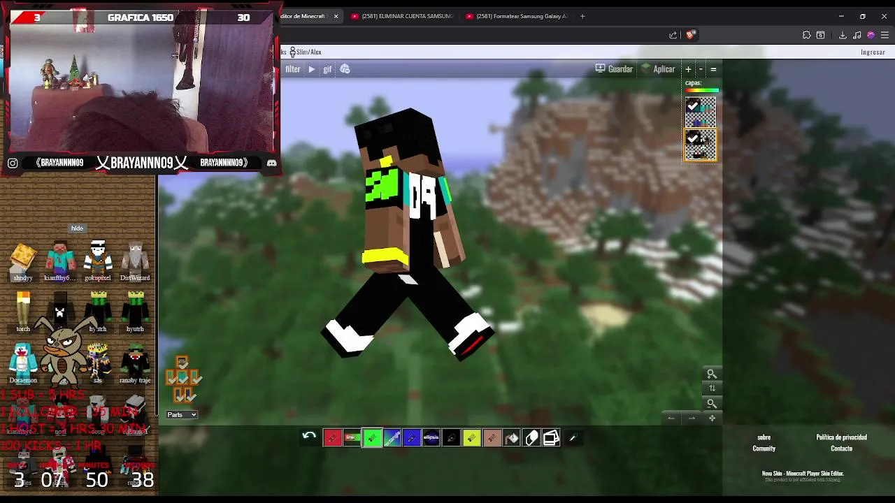The height and width of the screenshot is (503, 895).
Task: Click the right arrow near view controls
Action: point(692,418)
